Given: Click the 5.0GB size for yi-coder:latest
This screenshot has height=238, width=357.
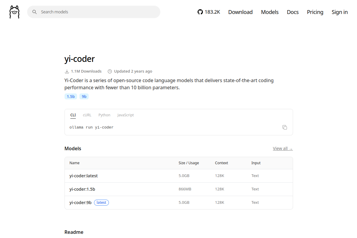Looking at the screenshot, I should point(184,176).
